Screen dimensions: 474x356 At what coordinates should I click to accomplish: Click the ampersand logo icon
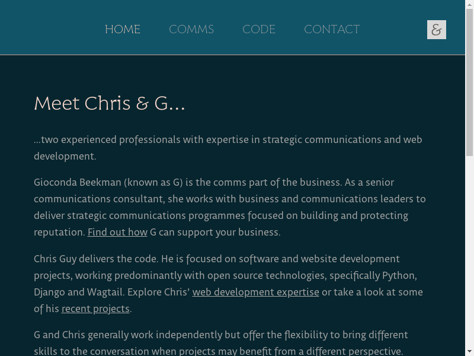pyautogui.click(x=437, y=30)
